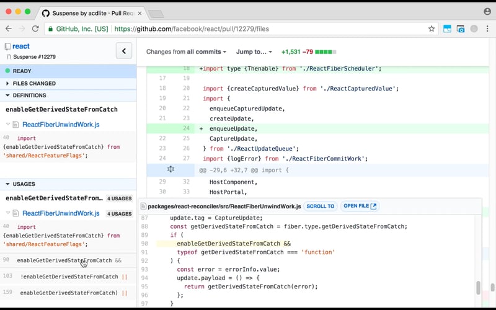Screen dimensions: 496x310
Task: Click the address bar URL field
Action: click(x=241, y=29)
